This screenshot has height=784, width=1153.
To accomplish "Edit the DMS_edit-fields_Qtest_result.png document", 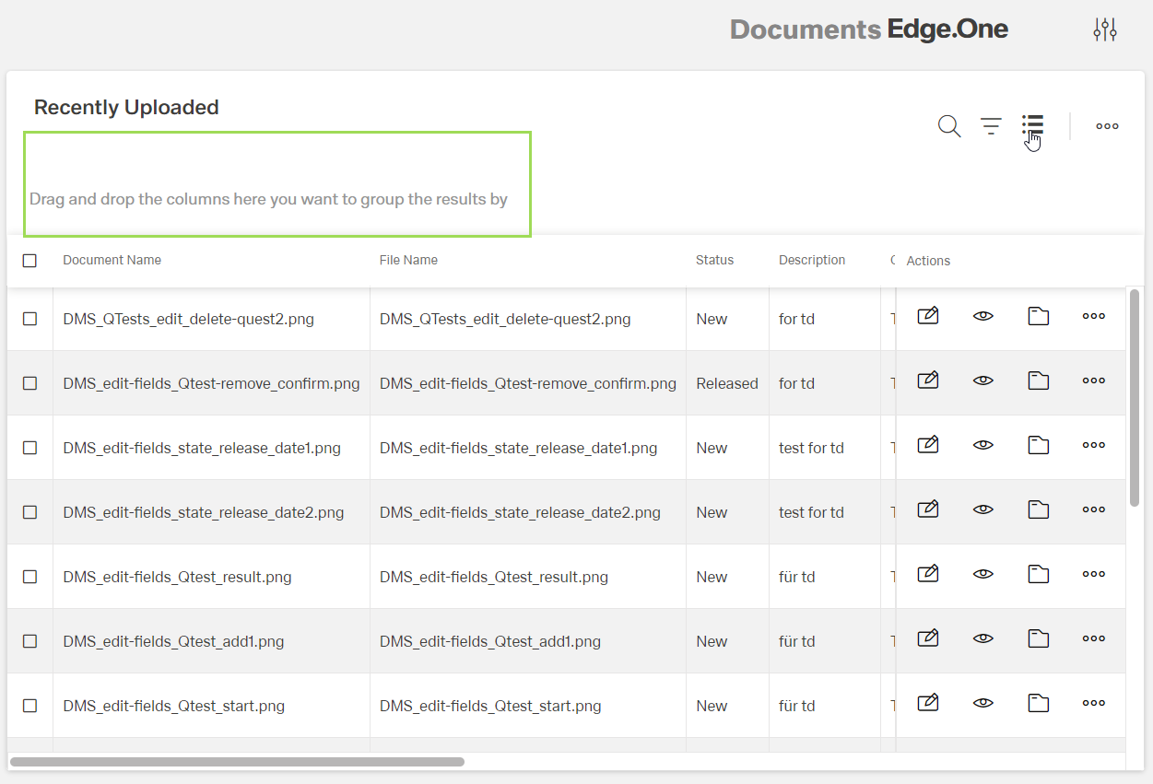I will click(x=928, y=574).
